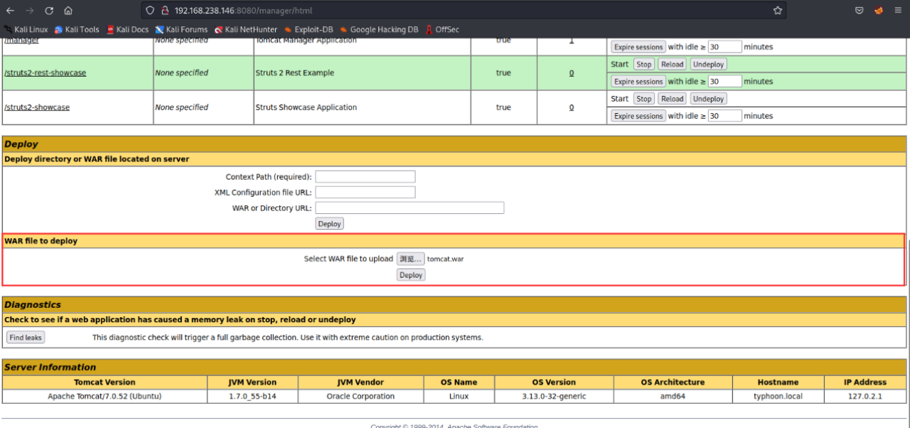The image size is (910, 428).
Task: Reload the page with the refresh icon
Action: 49,11
